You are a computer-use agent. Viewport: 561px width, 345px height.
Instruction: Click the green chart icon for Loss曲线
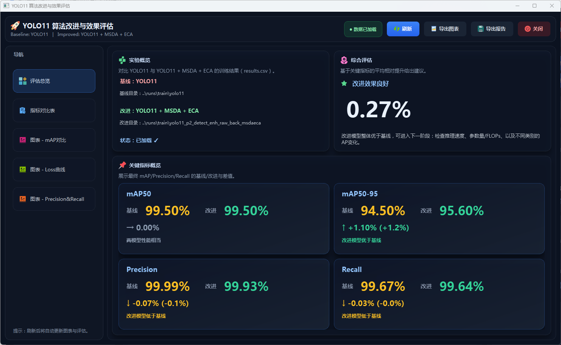(x=23, y=169)
